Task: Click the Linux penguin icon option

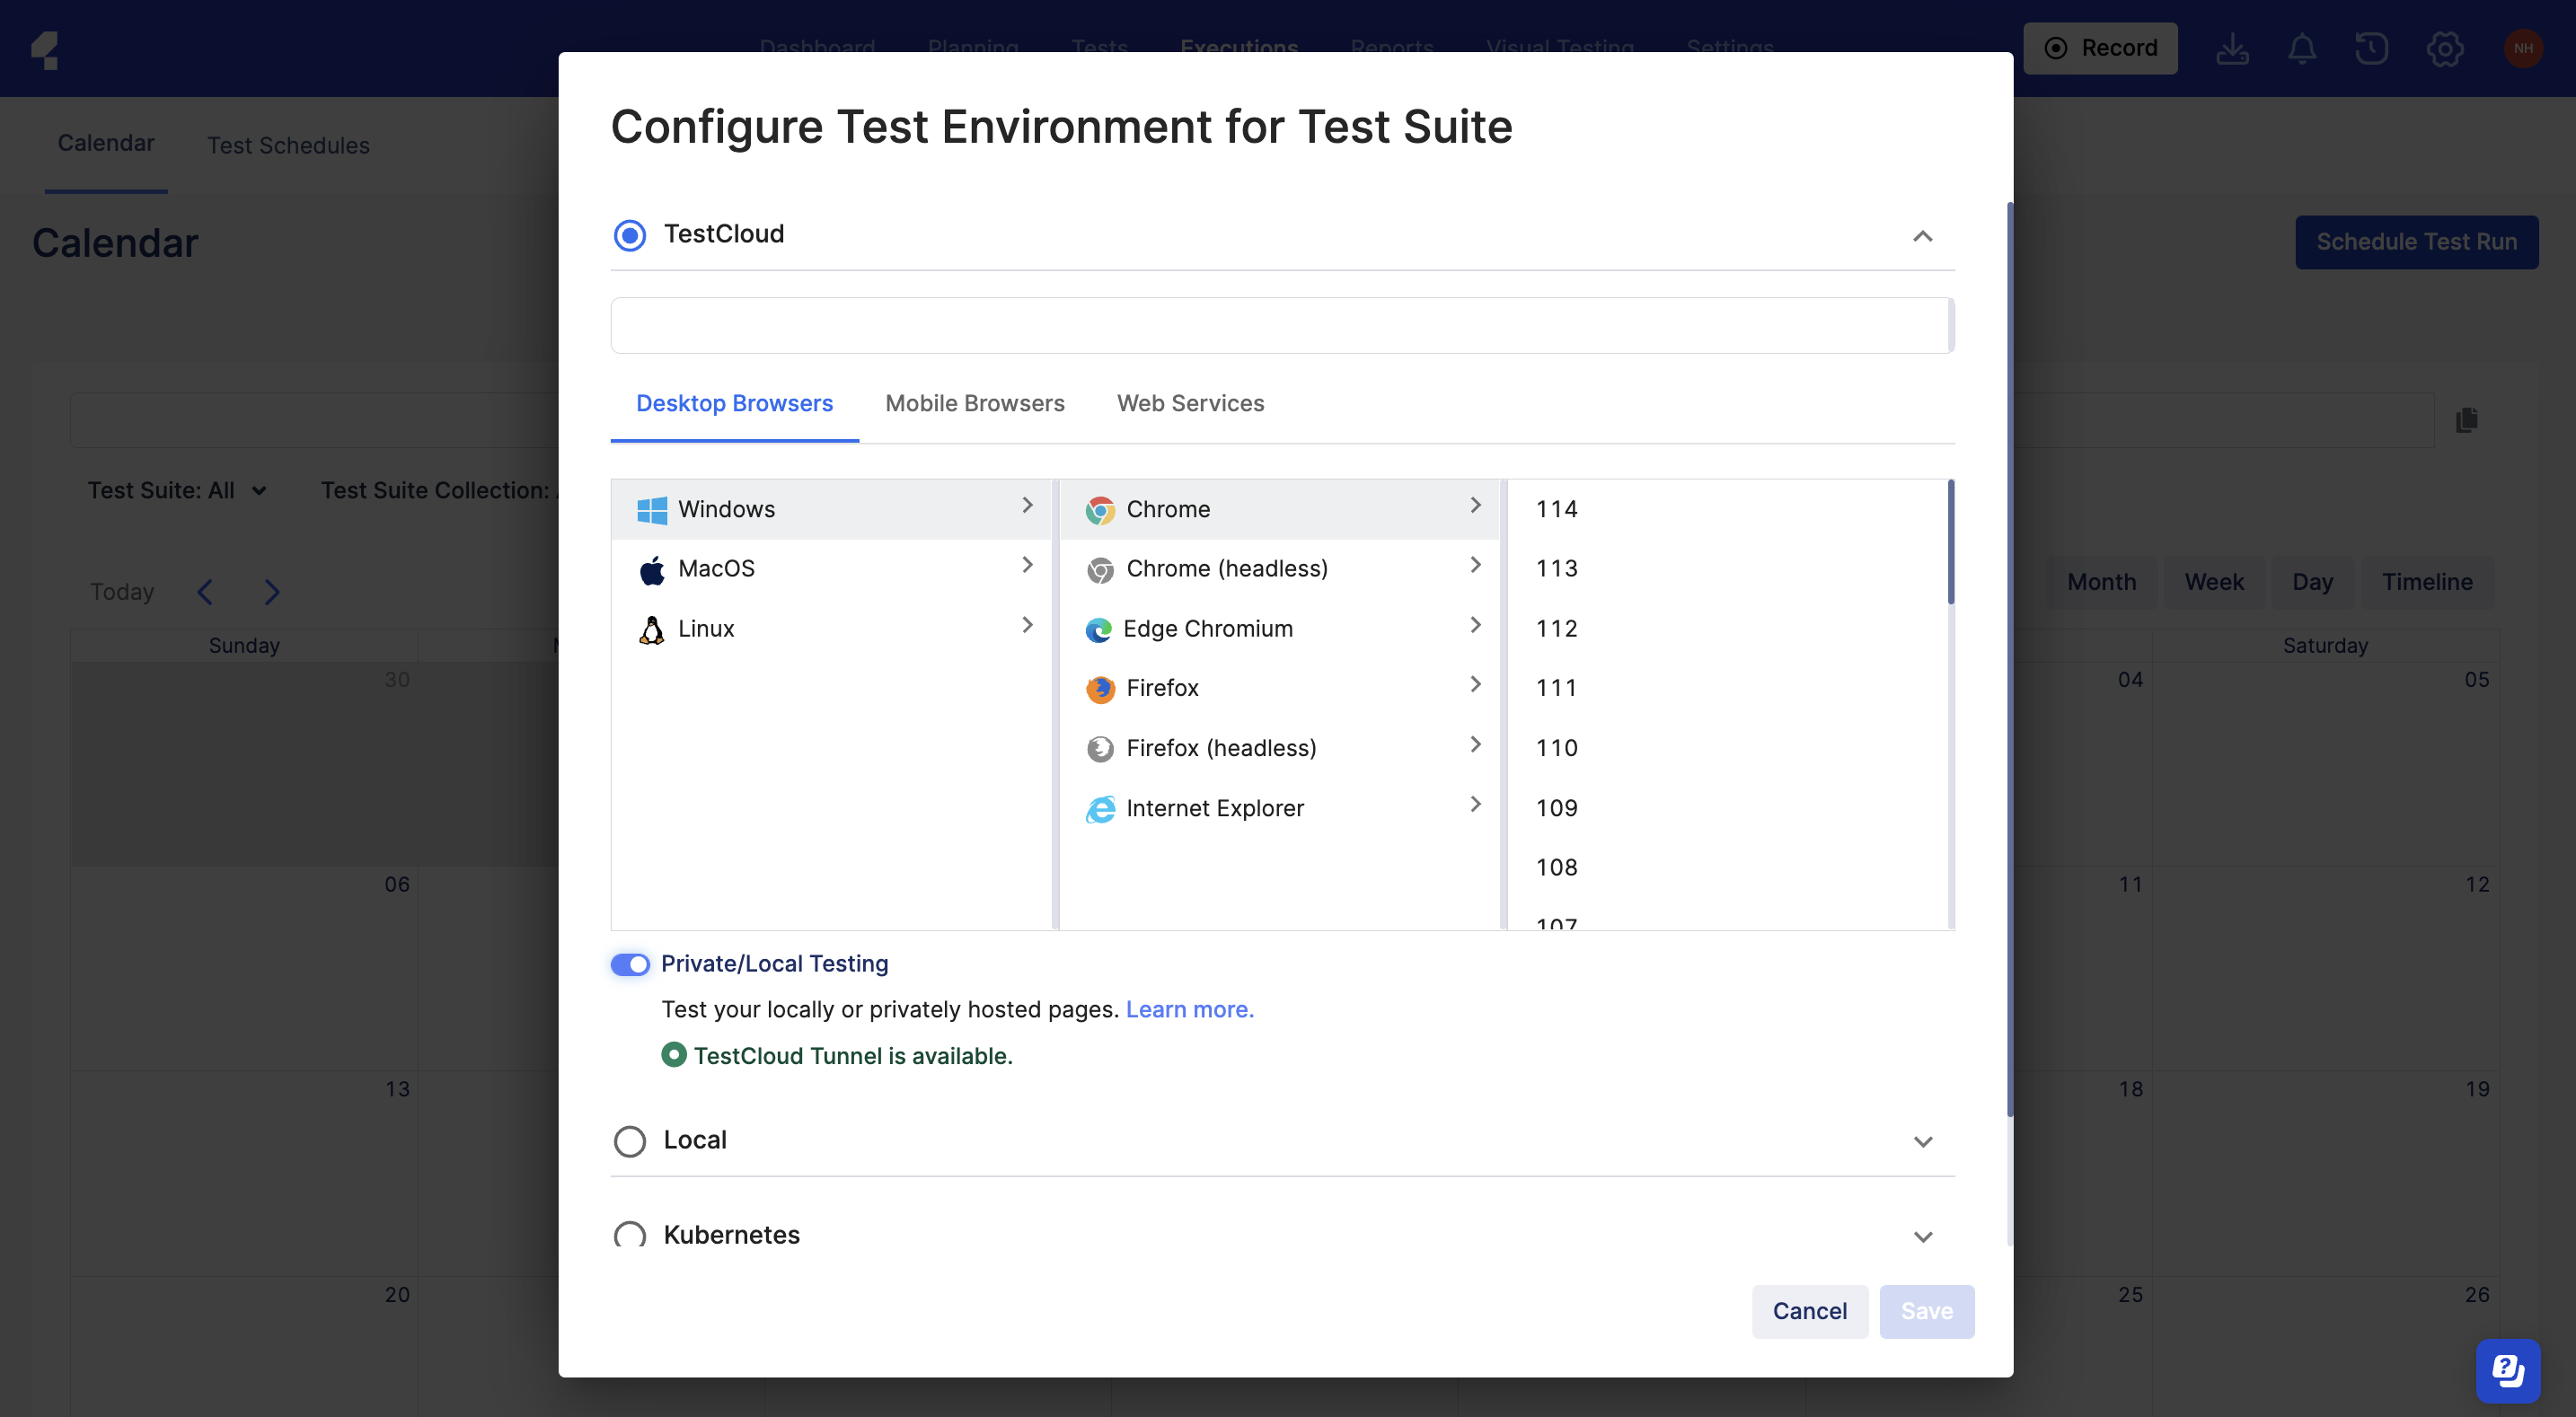Action: (653, 627)
